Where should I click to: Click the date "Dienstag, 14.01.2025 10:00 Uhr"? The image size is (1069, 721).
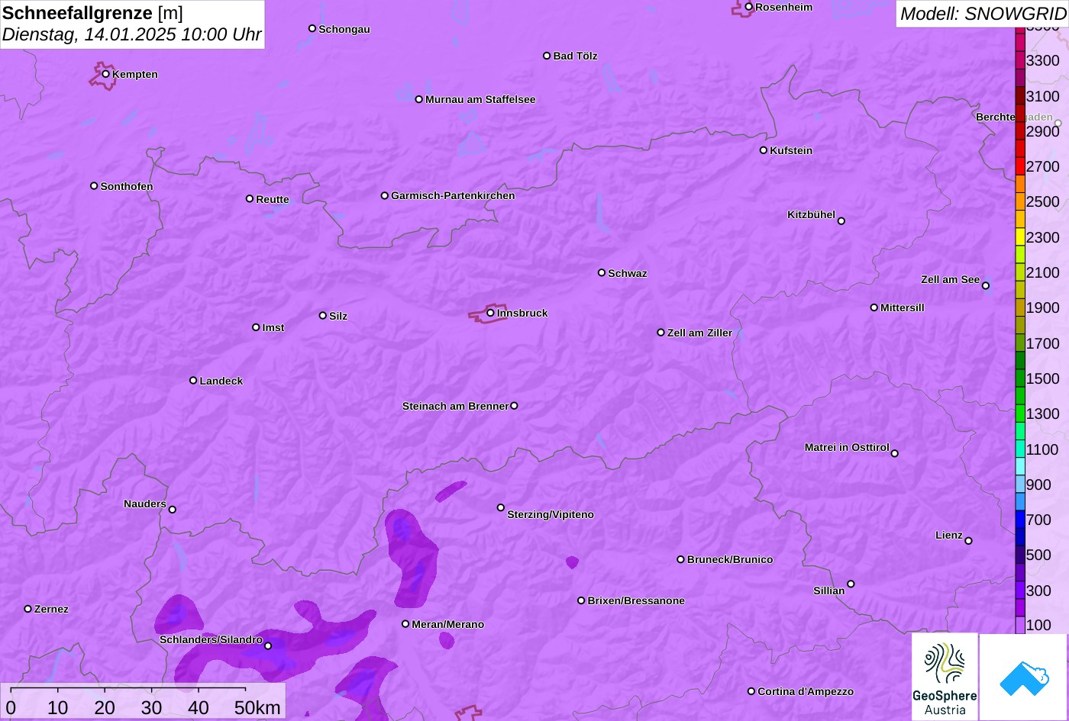(x=132, y=35)
